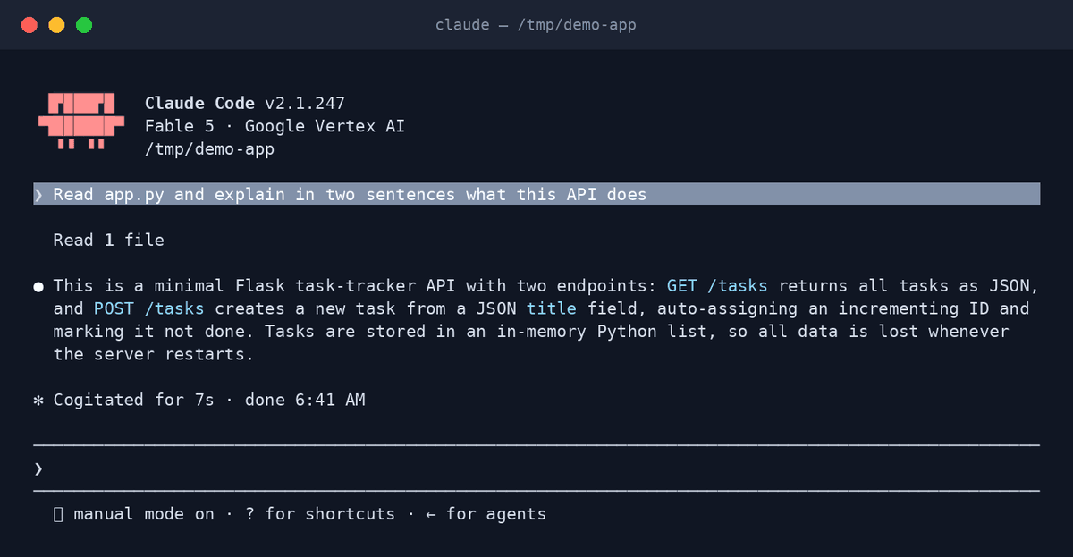Click the 'Claude Code v2.1.247' header text
The height and width of the screenshot is (557, 1073).
(245, 103)
